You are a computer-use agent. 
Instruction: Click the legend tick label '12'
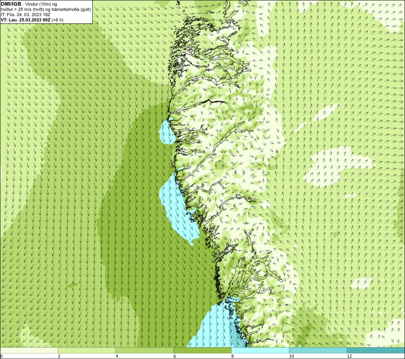click(x=349, y=356)
